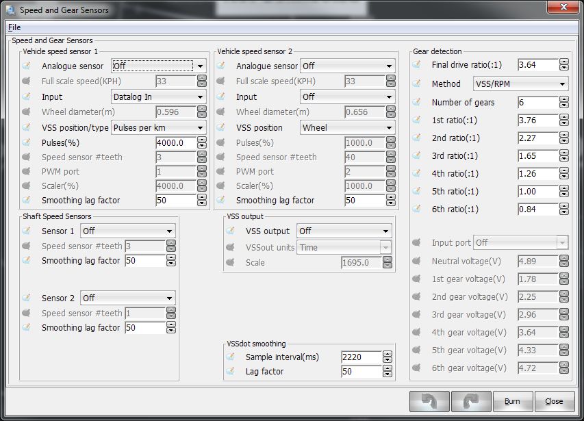The width and height of the screenshot is (584, 421).
Task: Click the icon beside VSS position/type
Action: coord(27,127)
